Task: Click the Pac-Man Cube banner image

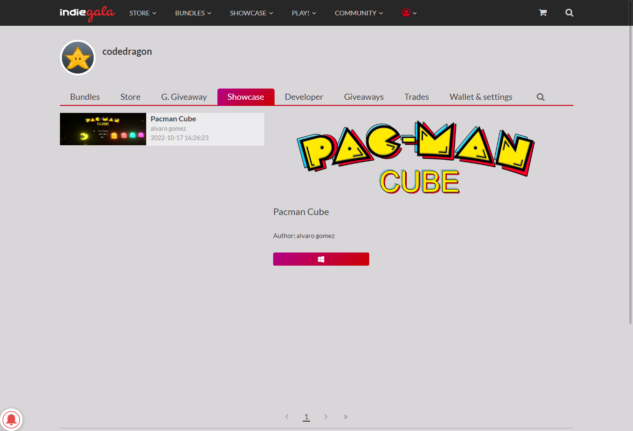Action: coord(416,157)
